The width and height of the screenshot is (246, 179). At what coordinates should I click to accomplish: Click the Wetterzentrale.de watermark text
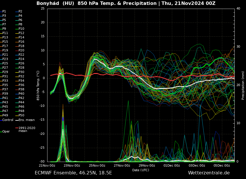coord(209,173)
